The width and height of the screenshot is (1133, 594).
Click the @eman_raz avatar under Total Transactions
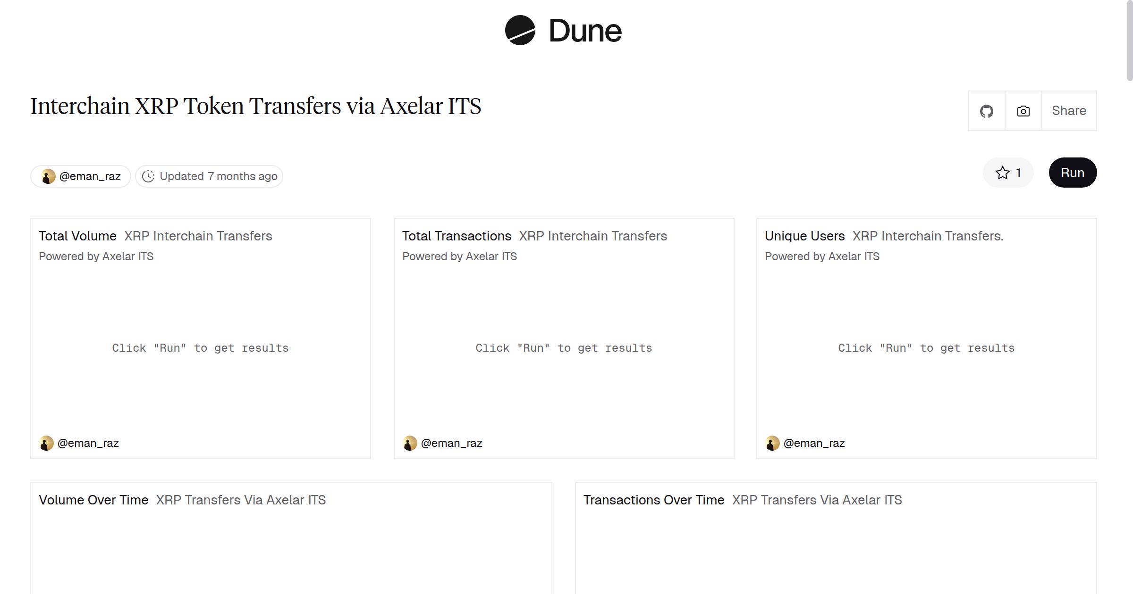click(x=409, y=443)
